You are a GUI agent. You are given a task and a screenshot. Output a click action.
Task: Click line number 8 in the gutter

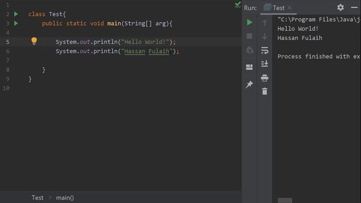(x=7, y=70)
